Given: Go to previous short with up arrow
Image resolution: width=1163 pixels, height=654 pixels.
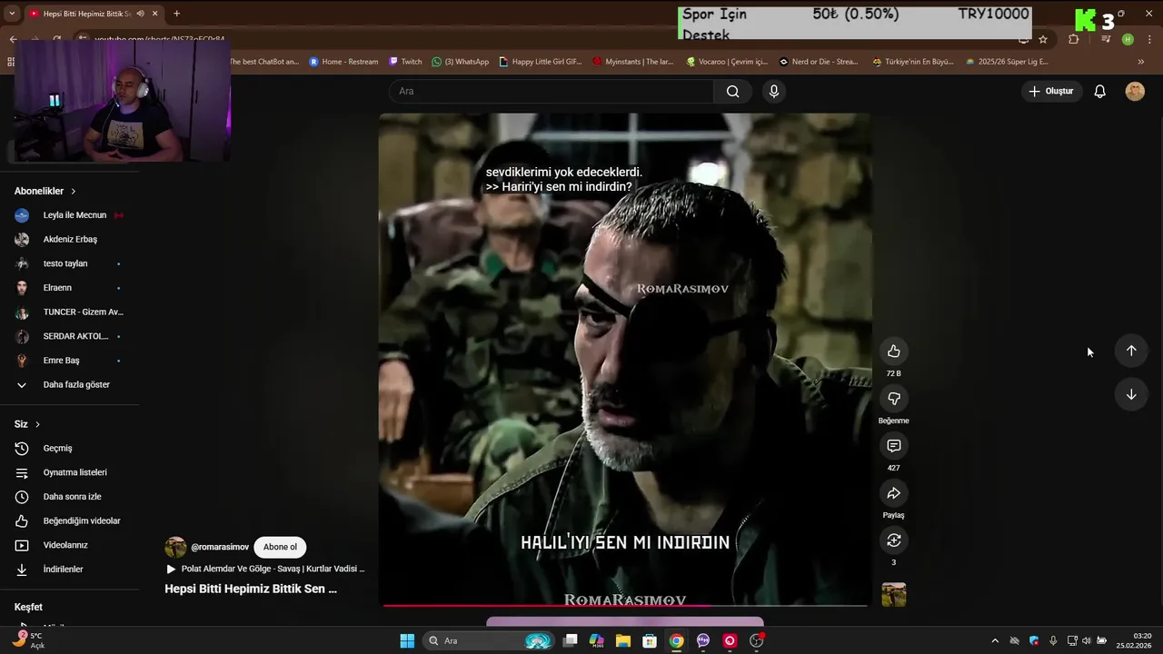Looking at the screenshot, I should pyautogui.click(x=1131, y=351).
